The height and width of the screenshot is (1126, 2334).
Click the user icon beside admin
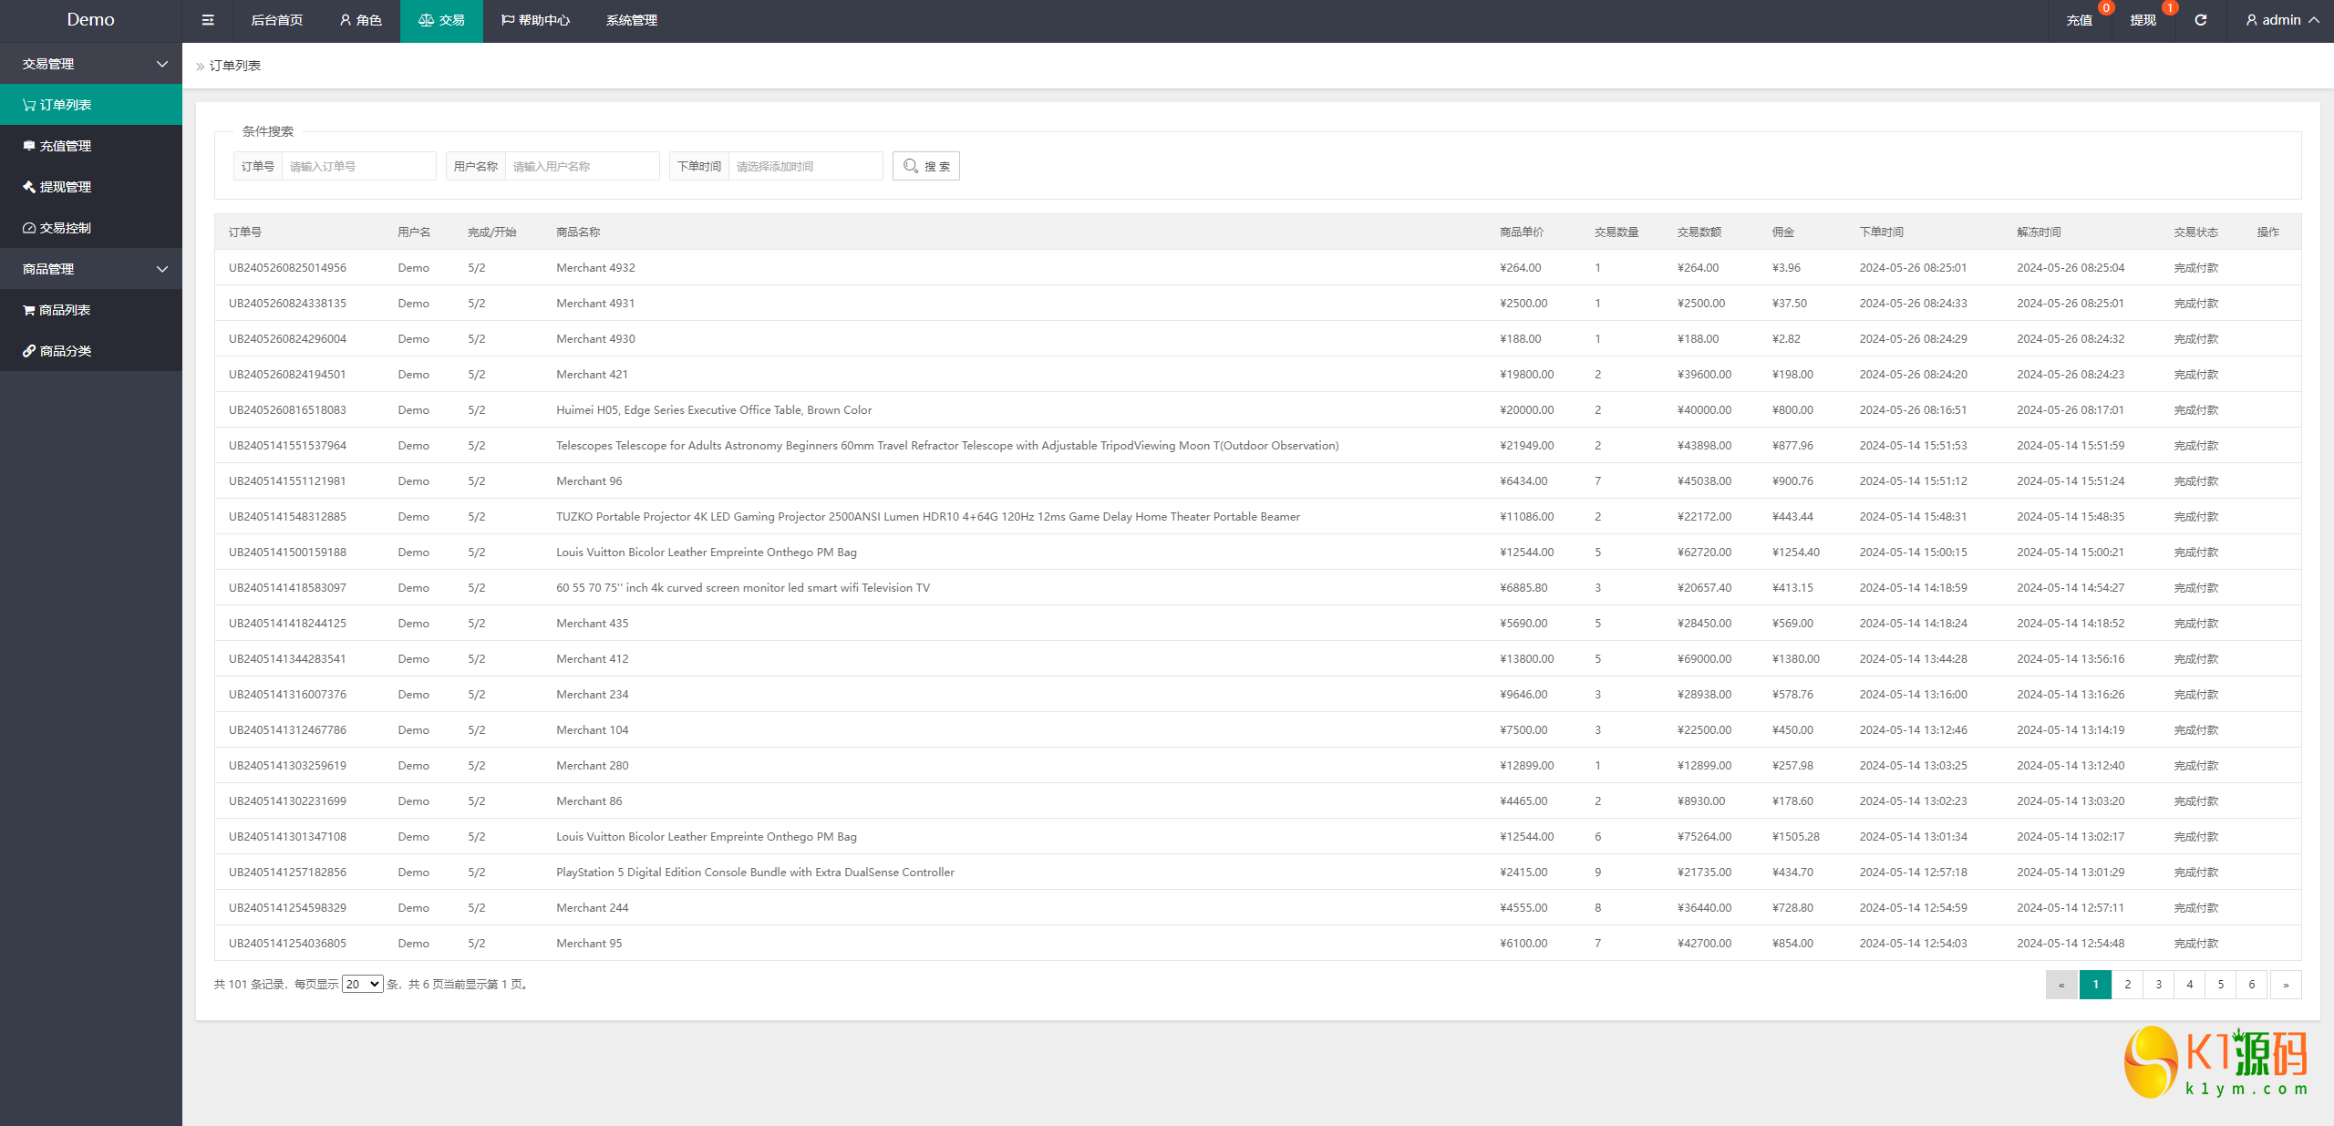2251,20
